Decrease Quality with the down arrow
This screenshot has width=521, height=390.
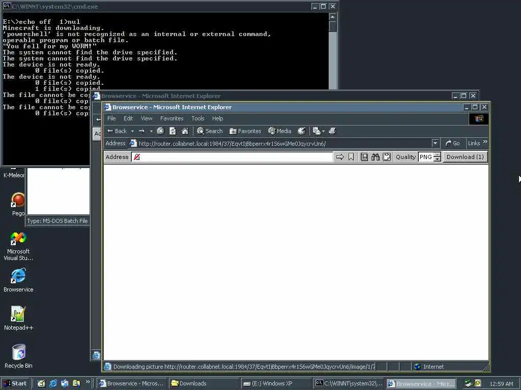coord(438,159)
